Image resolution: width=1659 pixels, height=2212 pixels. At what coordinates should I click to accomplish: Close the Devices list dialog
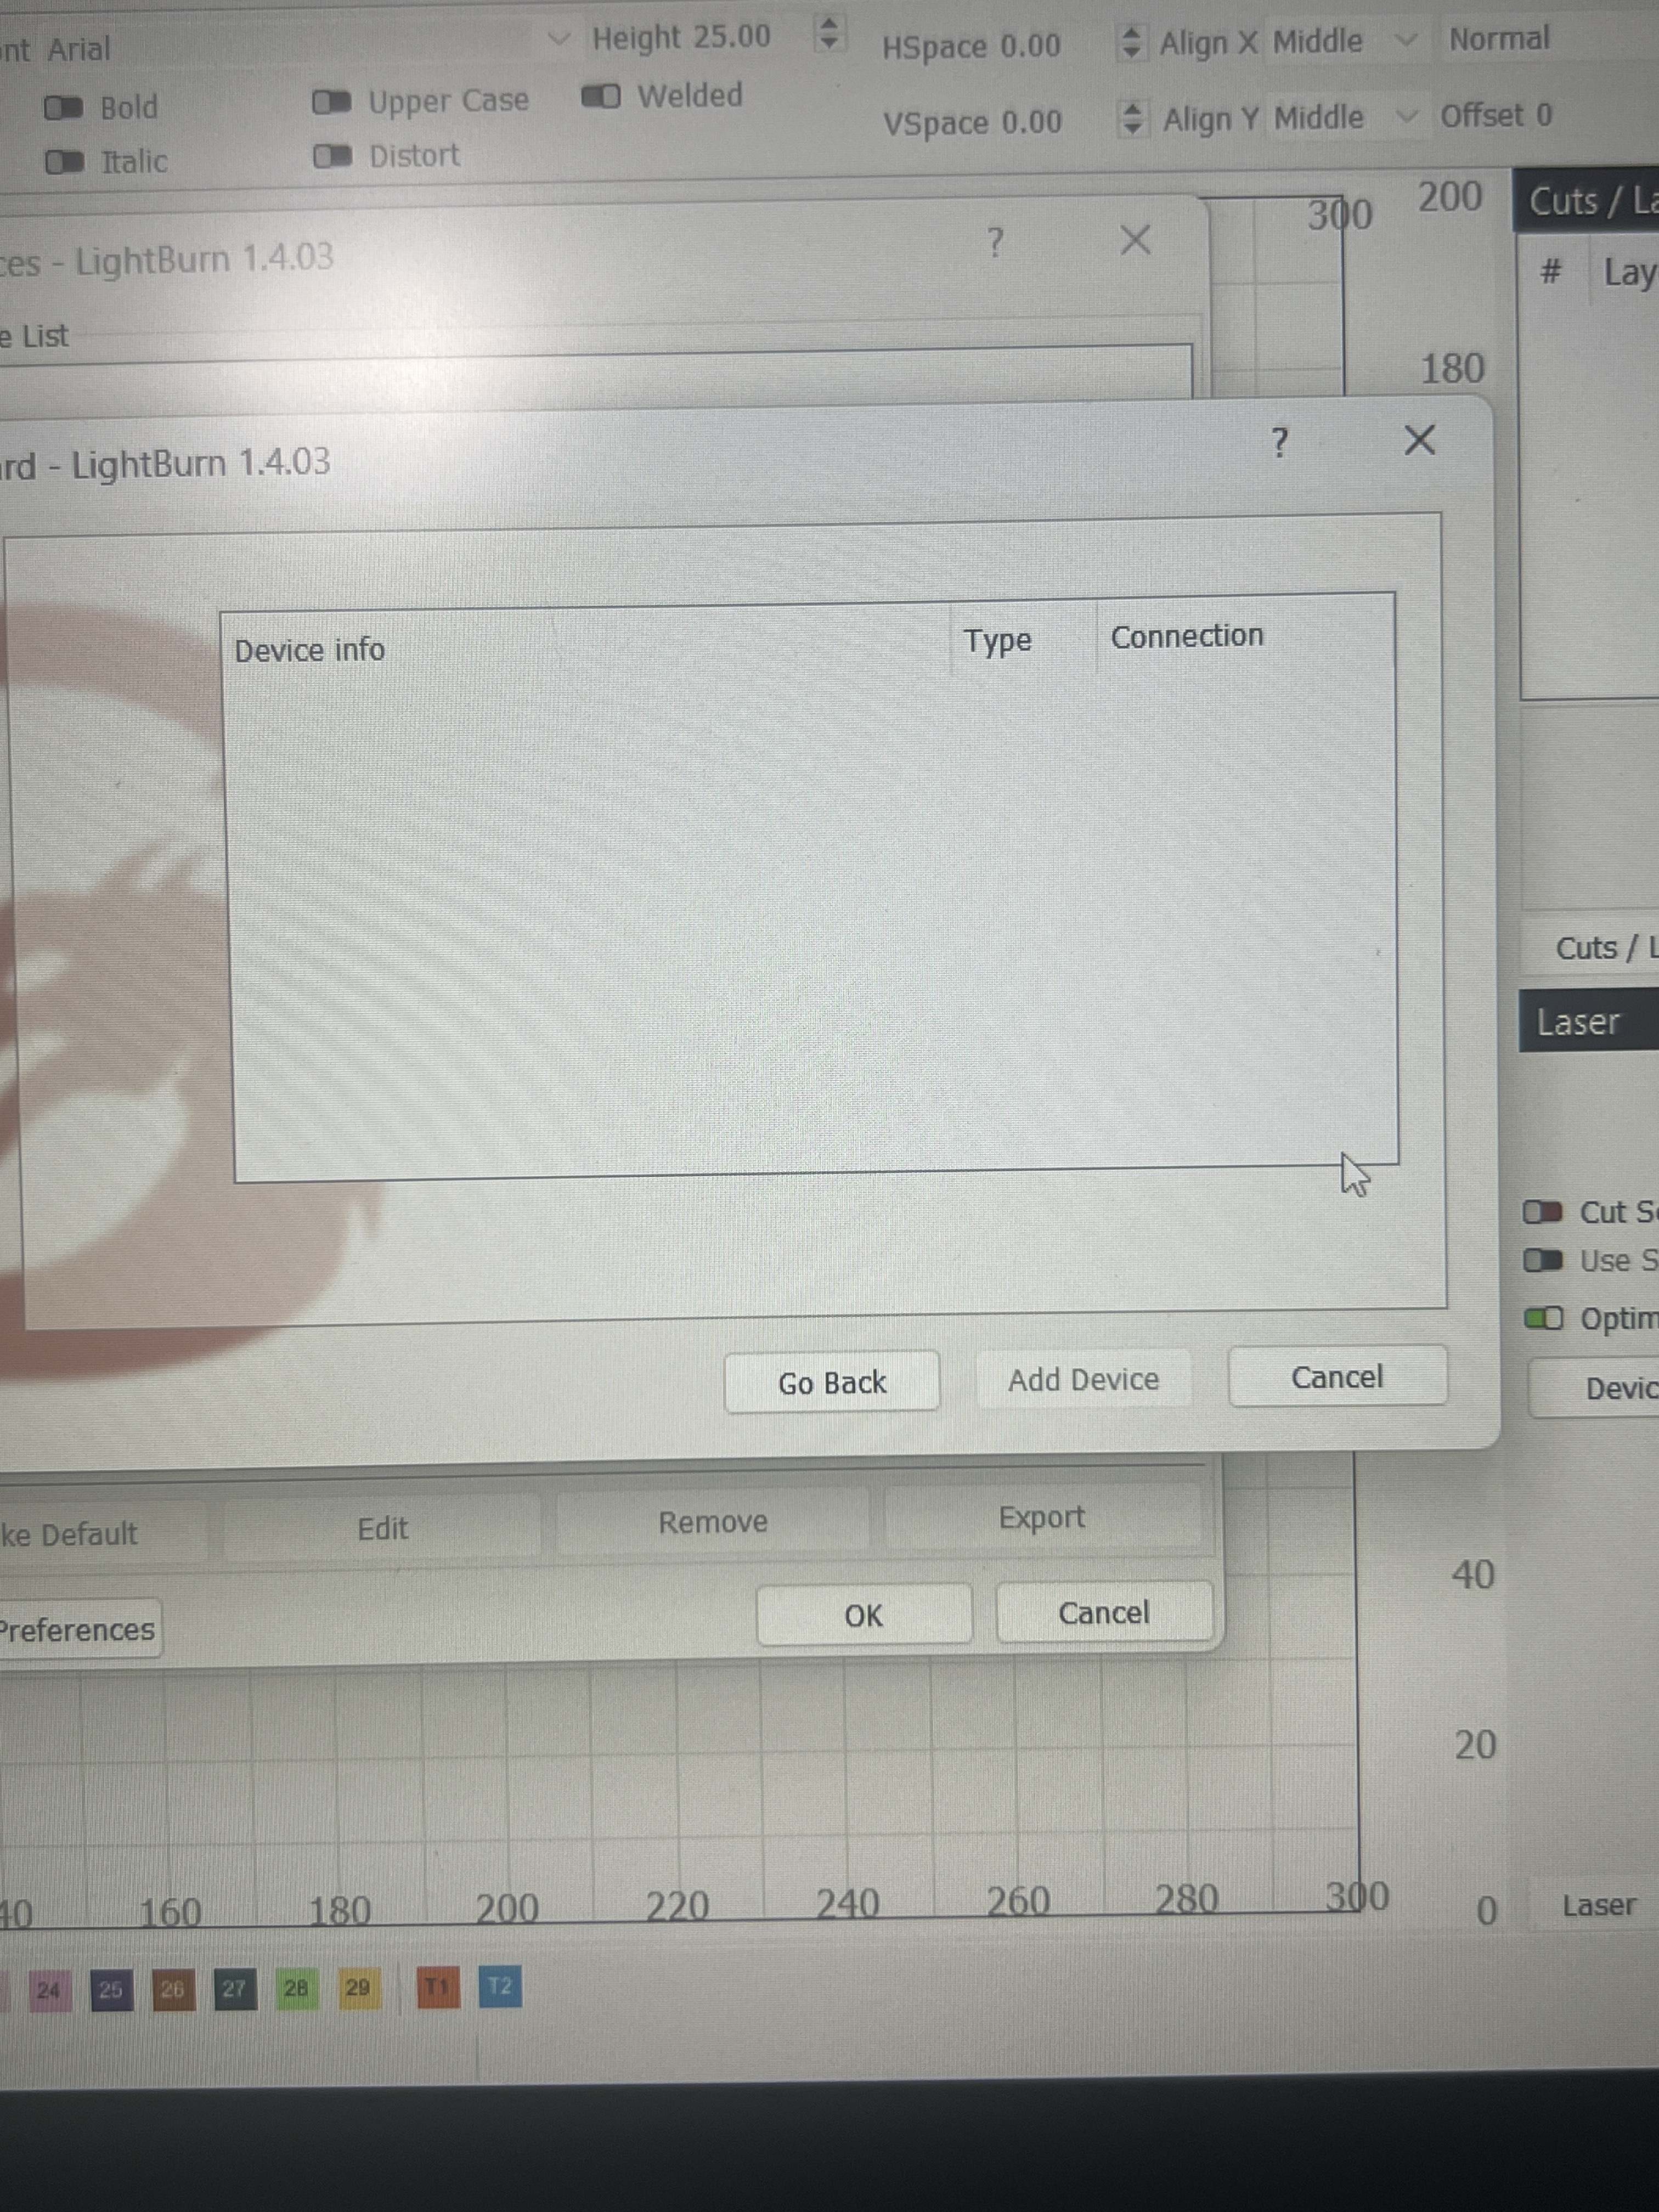click(1135, 240)
